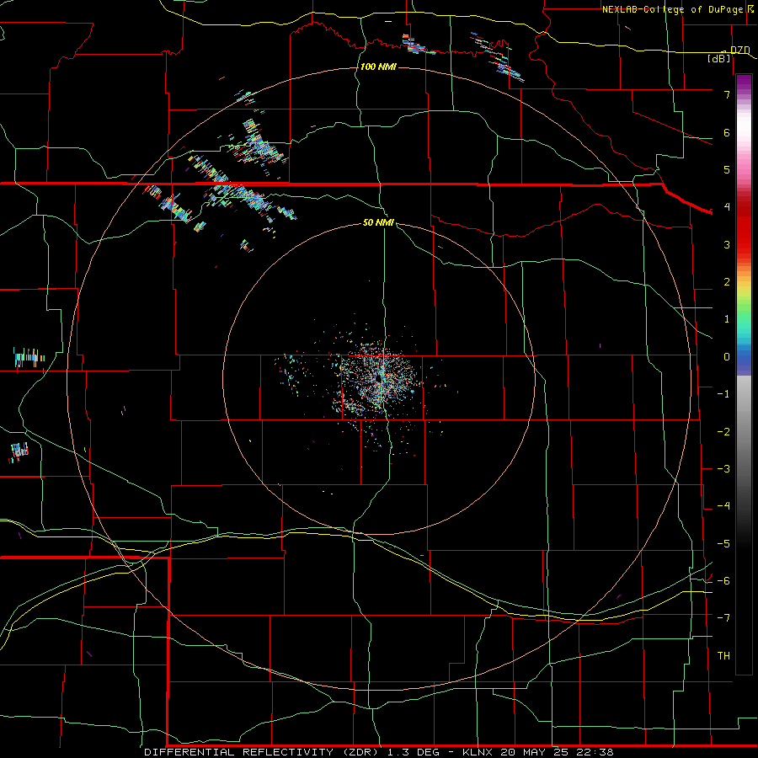Click the NEXLAB logo icon beside DuPage
Image resolution: width=758 pixels, height=758 pixels.
tap(750, 9)
